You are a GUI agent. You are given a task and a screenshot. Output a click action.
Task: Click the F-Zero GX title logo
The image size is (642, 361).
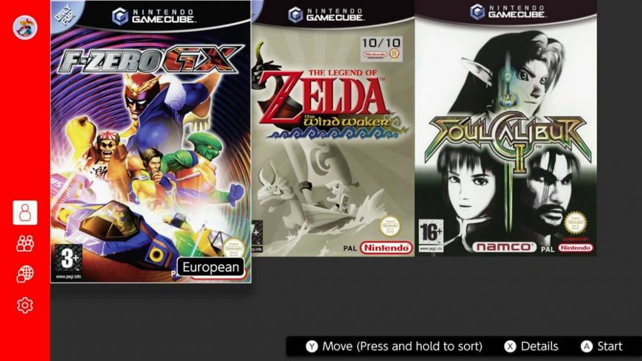[x=150, y=59]
